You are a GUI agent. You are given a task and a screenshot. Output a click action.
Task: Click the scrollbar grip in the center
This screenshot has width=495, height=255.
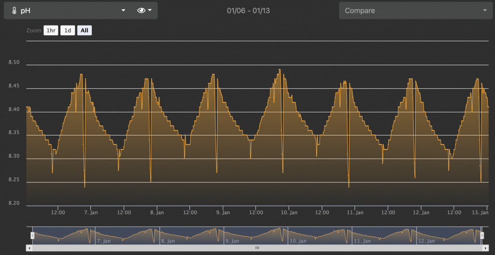pyautogui.click(x=257, y=248)
